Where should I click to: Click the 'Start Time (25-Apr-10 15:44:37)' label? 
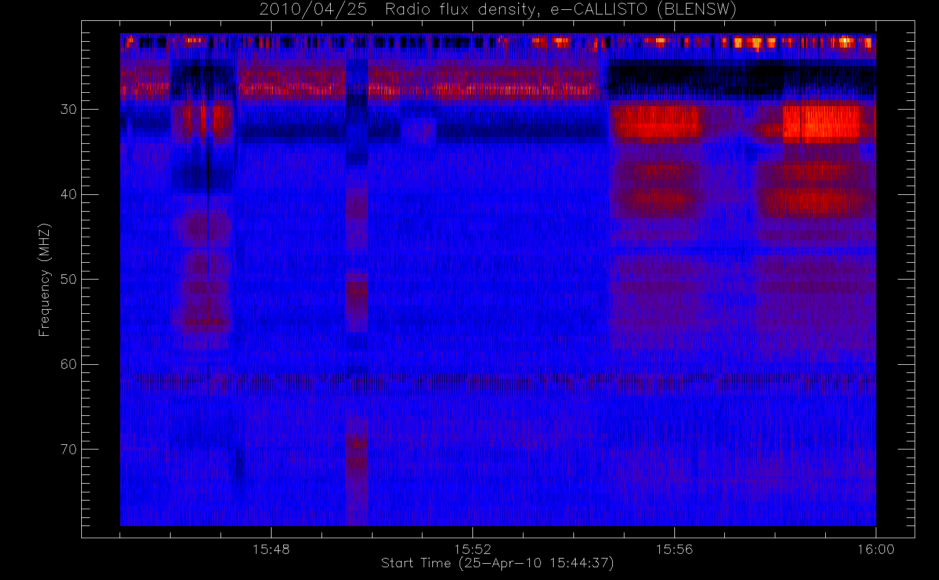(x=497, y=563)
